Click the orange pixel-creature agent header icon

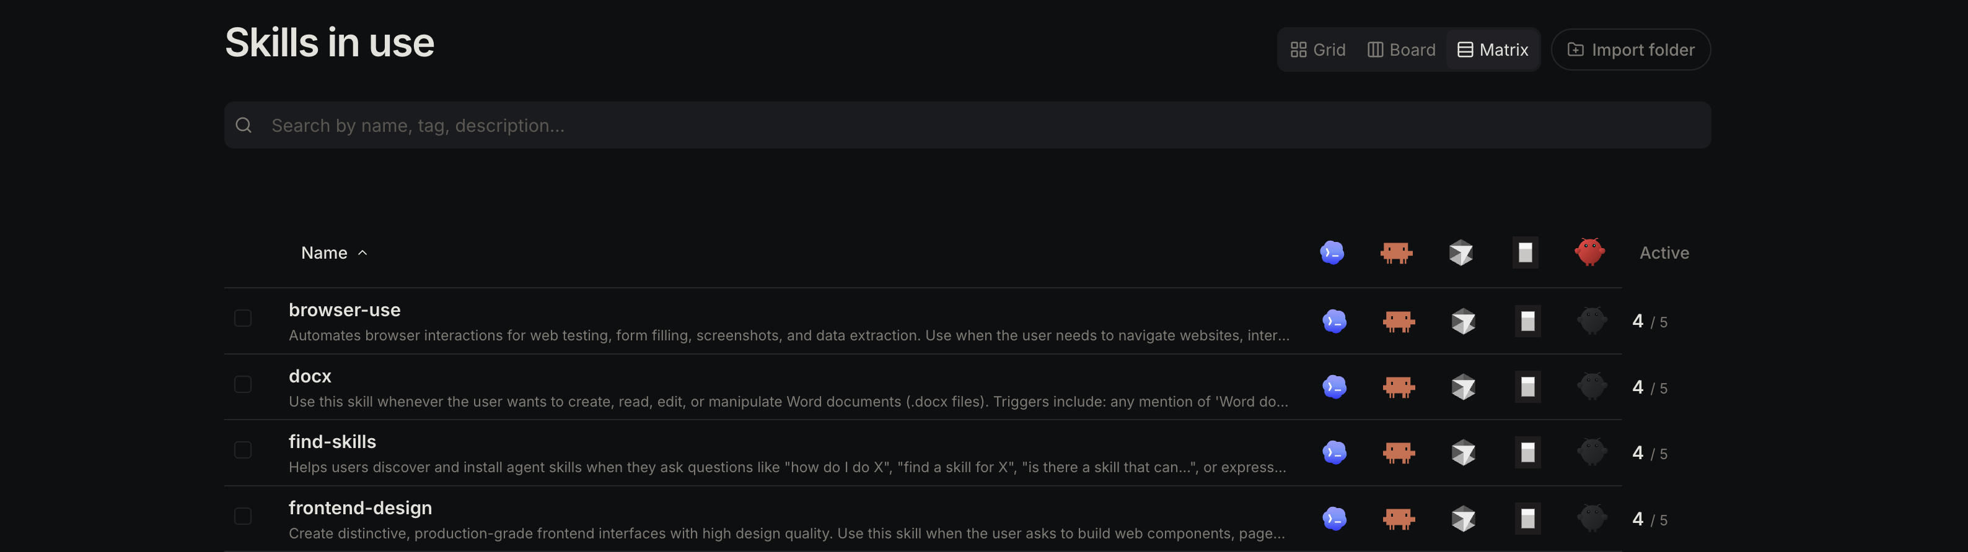coord(1396,252)
